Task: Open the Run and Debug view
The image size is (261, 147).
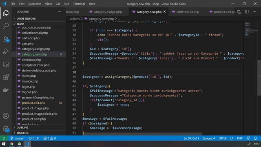Action: (x=6, y=51)
